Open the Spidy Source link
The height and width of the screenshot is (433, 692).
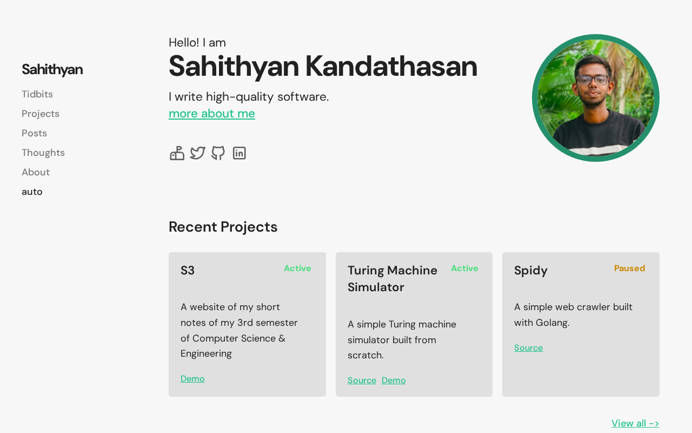pos(528,348)
